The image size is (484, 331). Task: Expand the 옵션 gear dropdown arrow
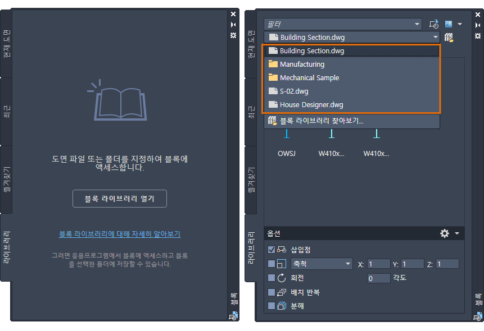(x=457, y=233)
